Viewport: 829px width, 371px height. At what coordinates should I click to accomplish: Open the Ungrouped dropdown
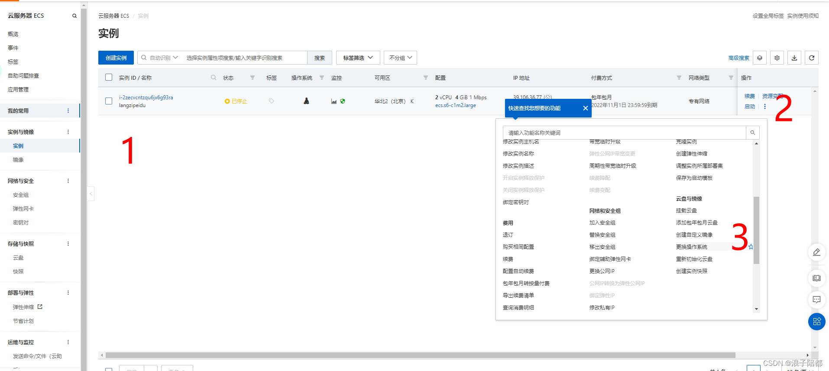(400, 58)
